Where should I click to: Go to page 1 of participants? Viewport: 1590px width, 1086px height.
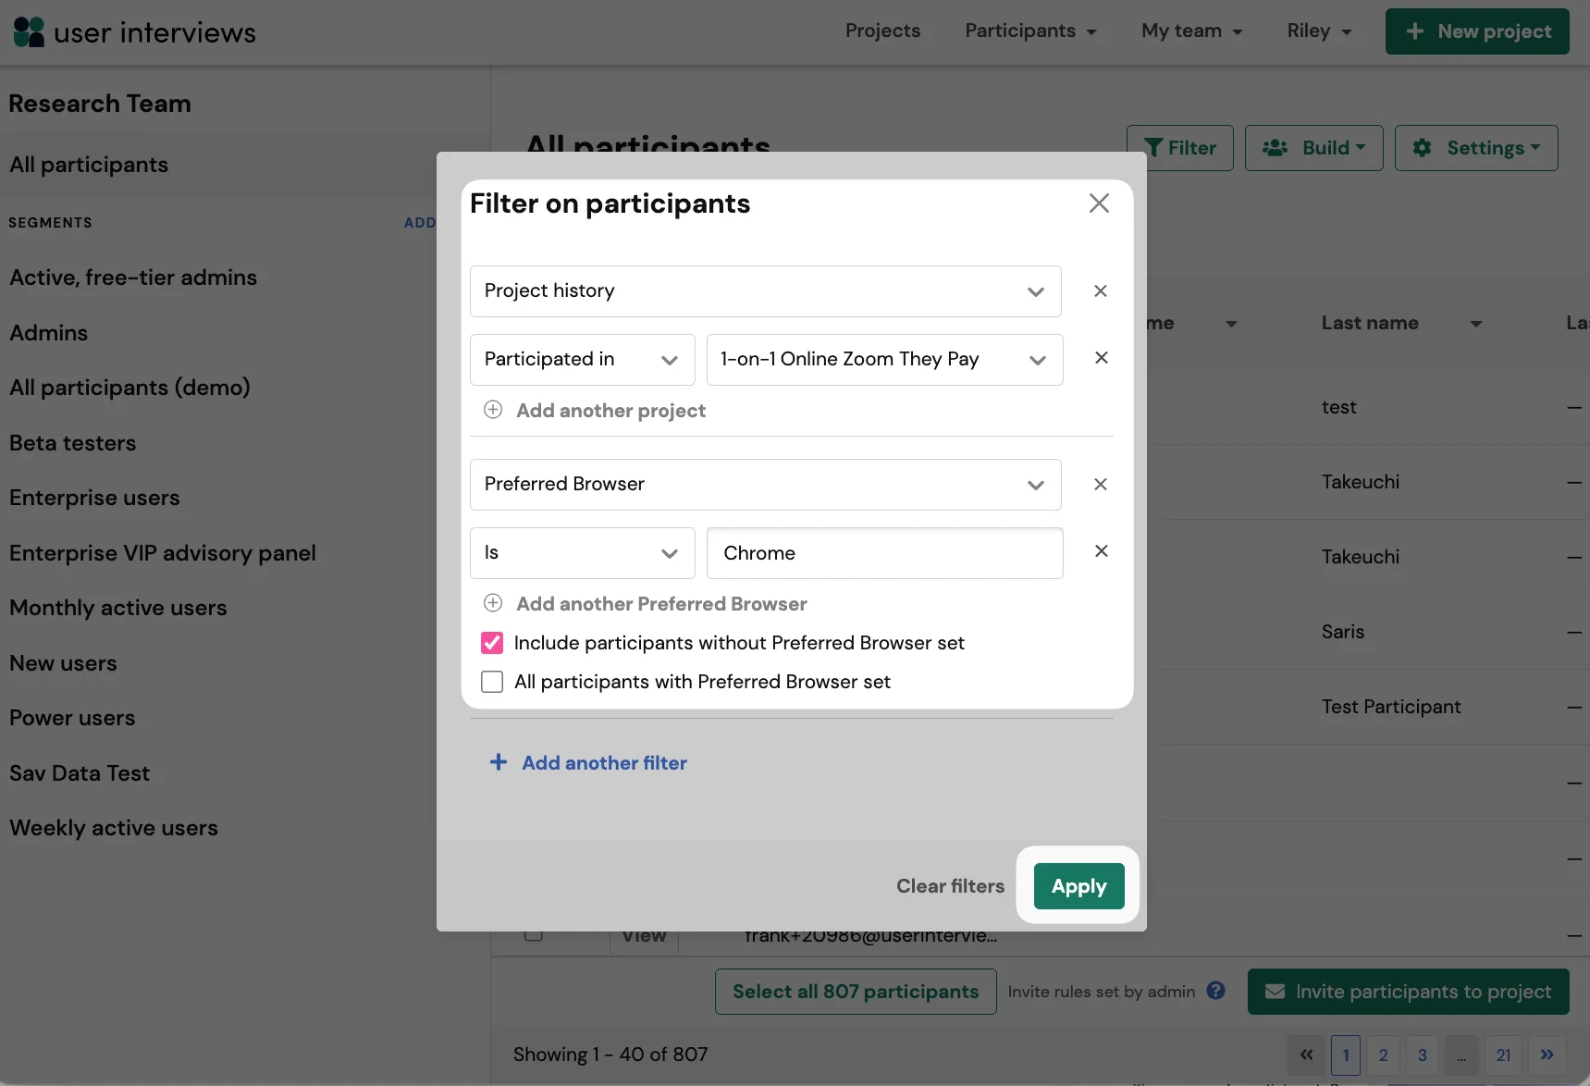1346,1055
